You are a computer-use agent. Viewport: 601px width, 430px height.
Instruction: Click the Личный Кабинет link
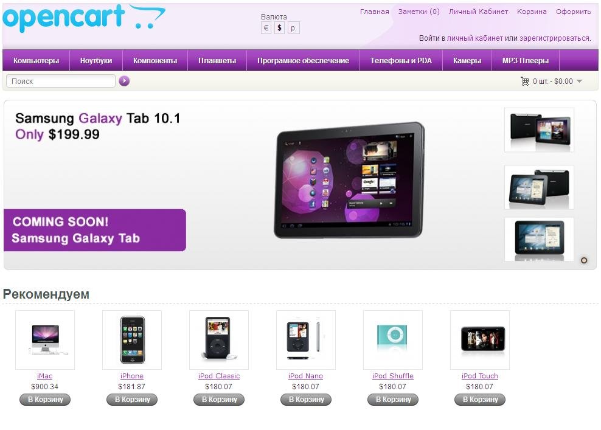(x=478, y=12)
